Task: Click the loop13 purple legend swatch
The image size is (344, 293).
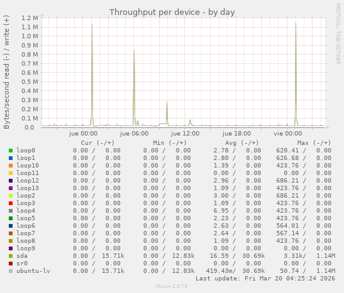Action: (11, 188)
